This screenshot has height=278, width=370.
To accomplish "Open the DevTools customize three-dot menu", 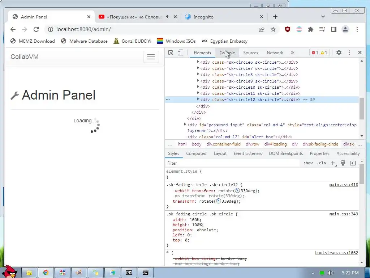I will (x=349, y=53).
